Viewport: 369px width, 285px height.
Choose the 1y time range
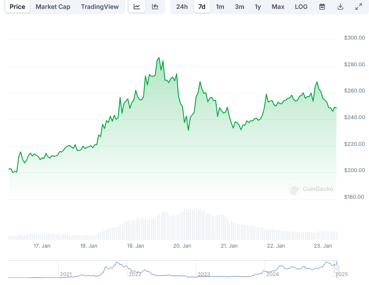click(x=258, y=7)
